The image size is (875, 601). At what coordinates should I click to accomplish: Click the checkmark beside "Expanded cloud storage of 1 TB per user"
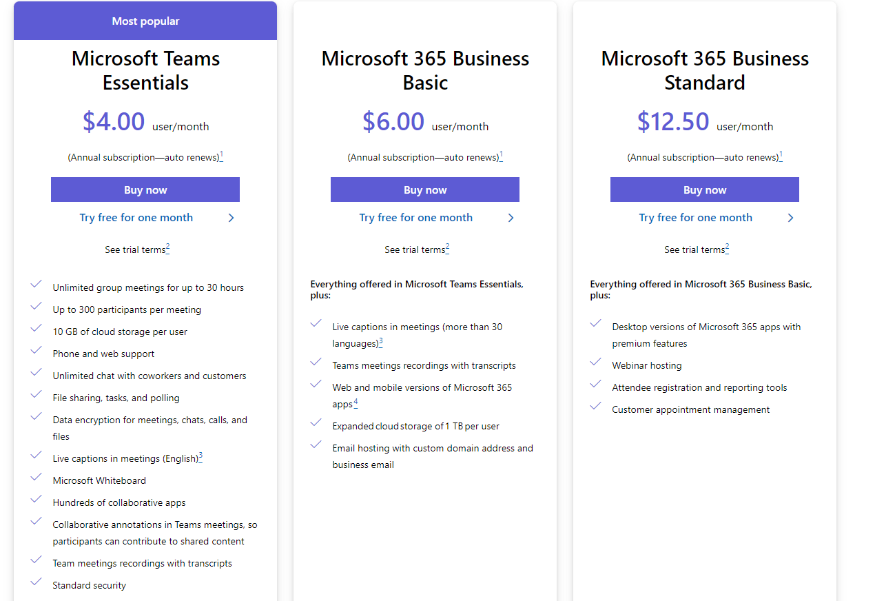pos(316,422)
